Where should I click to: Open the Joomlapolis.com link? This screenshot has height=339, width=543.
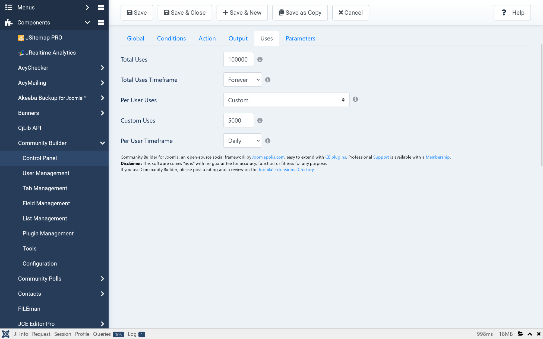point(268,157)
